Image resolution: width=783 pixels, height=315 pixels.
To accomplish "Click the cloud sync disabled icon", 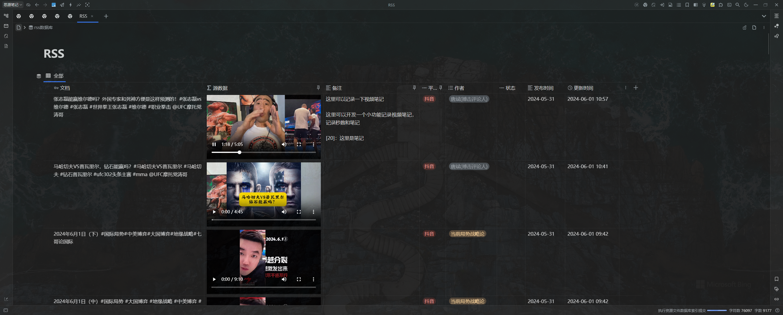I will coord(28,5).
